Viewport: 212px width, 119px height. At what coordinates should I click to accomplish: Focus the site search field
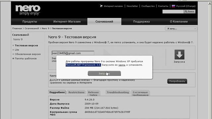173,12
